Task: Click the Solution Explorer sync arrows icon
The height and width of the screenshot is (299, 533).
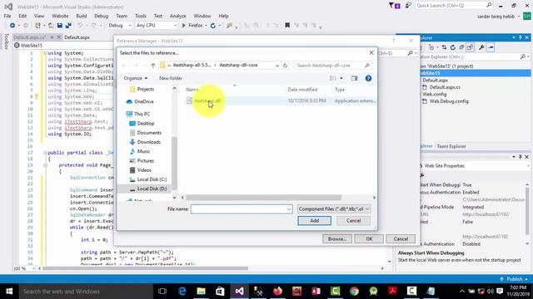Action: [x=444, y=47]
